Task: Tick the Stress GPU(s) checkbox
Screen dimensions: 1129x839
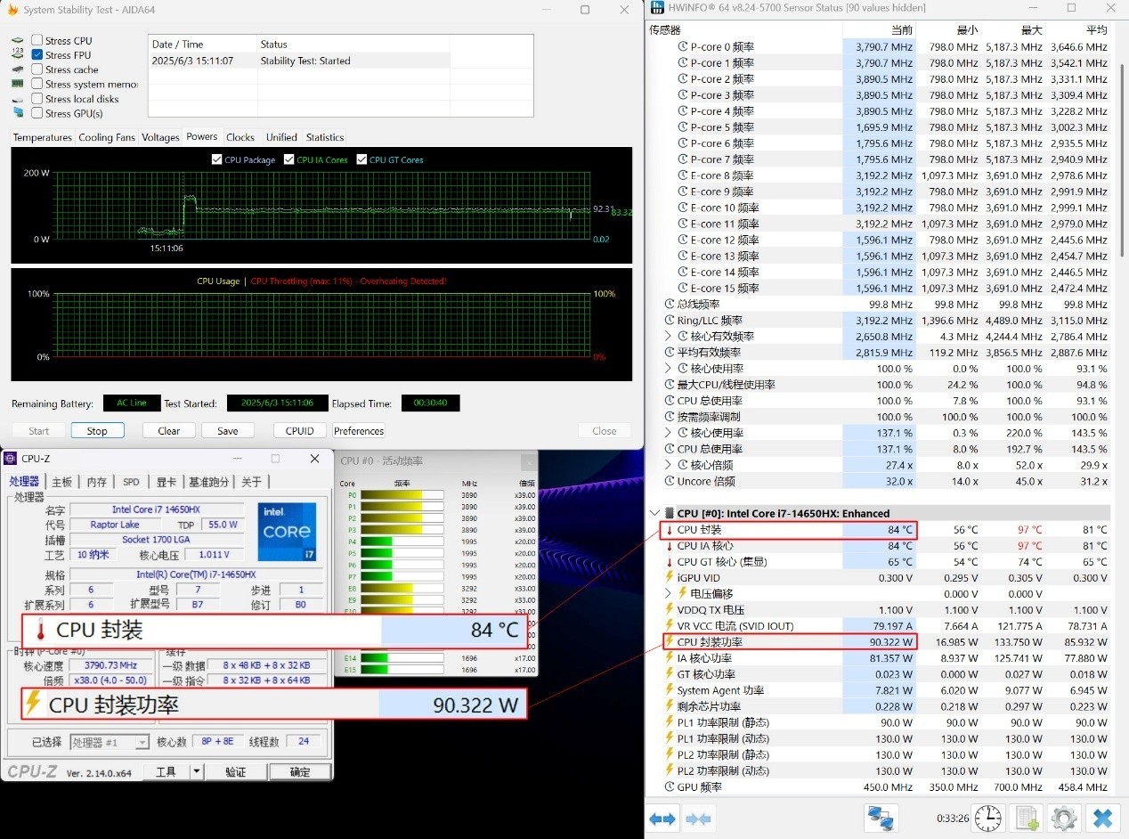Action: (x=37, y=113)
